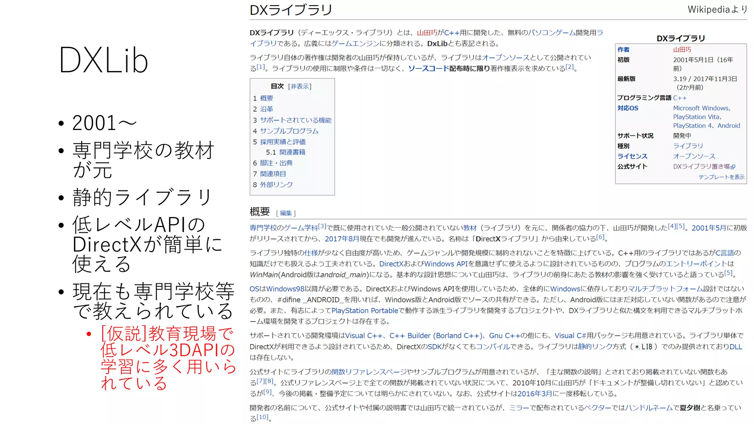The height and width of the screenshot is (424, 754).
Task: Click 編集 next to 概要 heading
Action: coord(286,213)
